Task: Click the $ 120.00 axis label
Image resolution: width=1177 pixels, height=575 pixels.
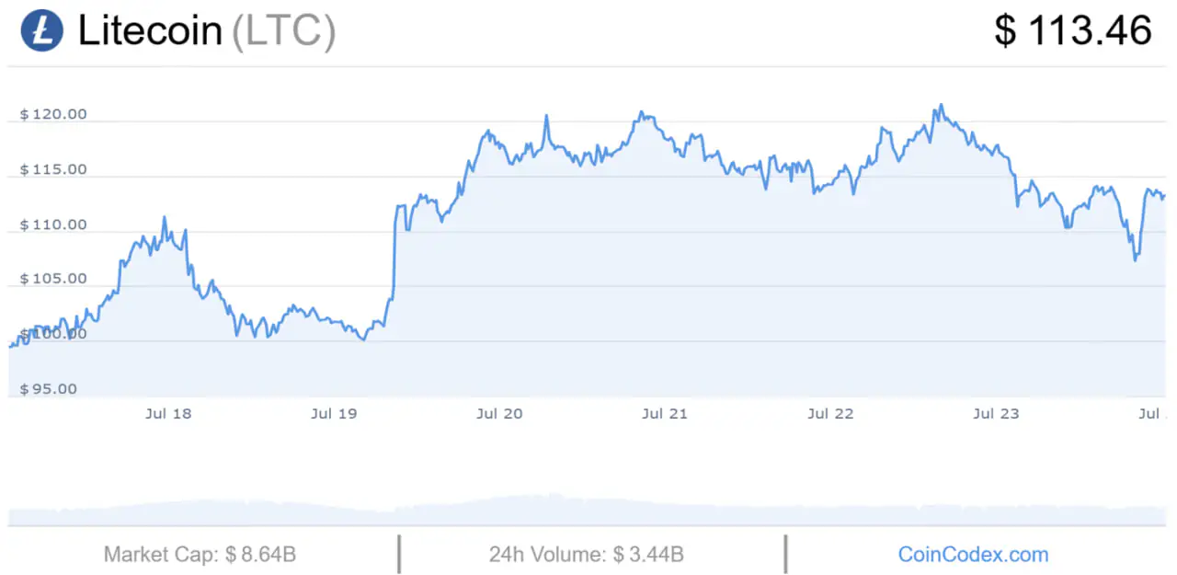Action: click(53, 115)
